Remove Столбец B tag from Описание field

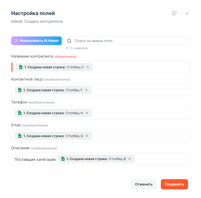pos(130,159)
